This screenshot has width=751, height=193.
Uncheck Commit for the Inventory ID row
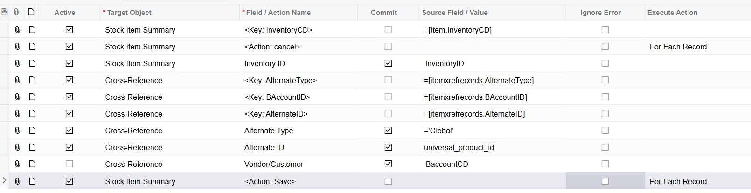click(x=388, y=63)
